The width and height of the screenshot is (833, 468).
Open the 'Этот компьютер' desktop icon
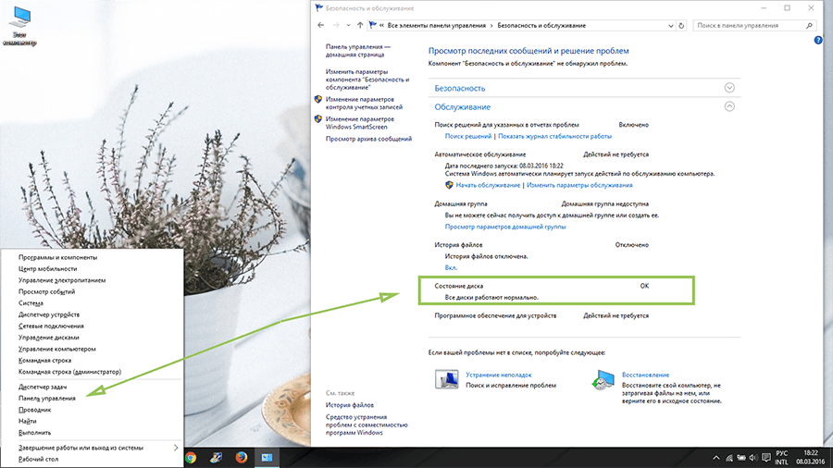coord(20,27)
